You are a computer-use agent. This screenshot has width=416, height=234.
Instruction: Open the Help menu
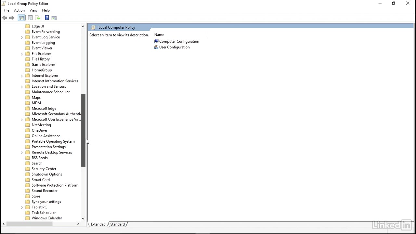(x=46, y=10)
